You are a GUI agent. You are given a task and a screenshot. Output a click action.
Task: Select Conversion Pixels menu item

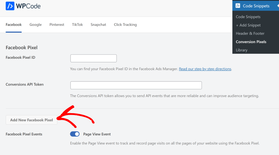[251, 42]
